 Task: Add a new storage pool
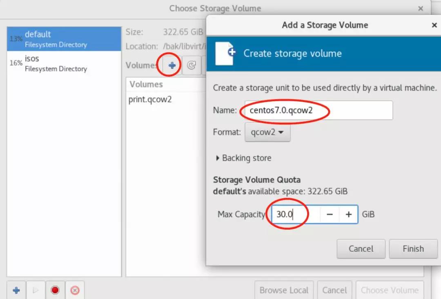pyautogui.click(x=16, y=290)
